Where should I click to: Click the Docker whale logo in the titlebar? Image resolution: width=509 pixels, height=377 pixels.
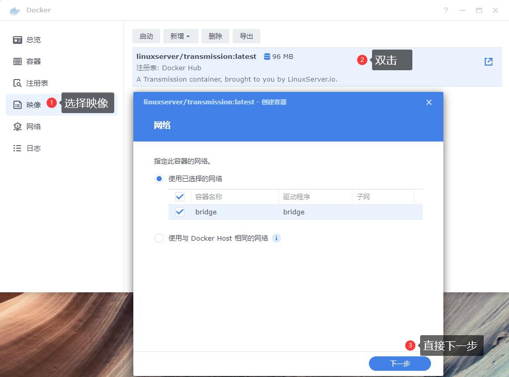[14, 10]
